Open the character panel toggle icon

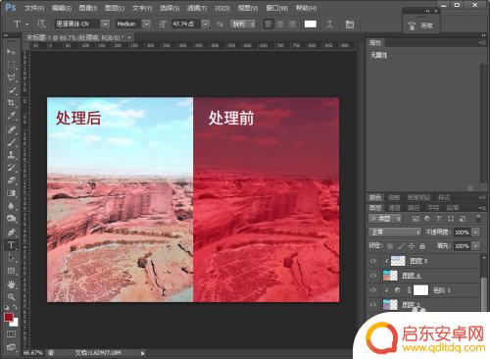(350, 25)
